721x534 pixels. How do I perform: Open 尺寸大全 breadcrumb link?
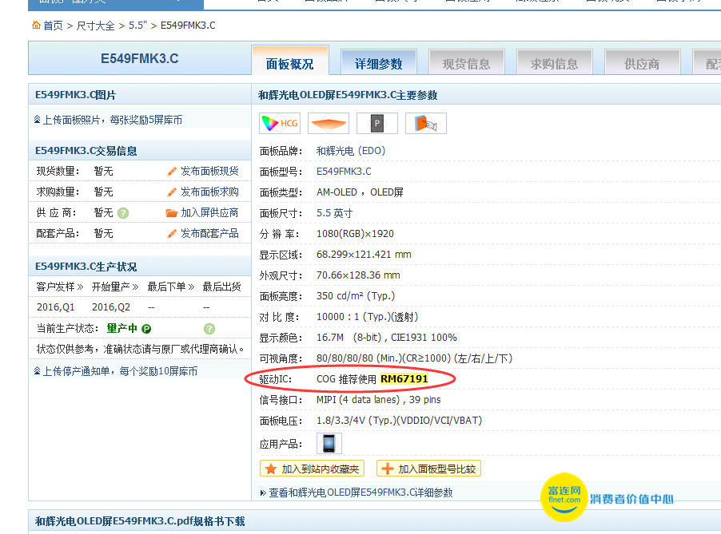[95, 26]
